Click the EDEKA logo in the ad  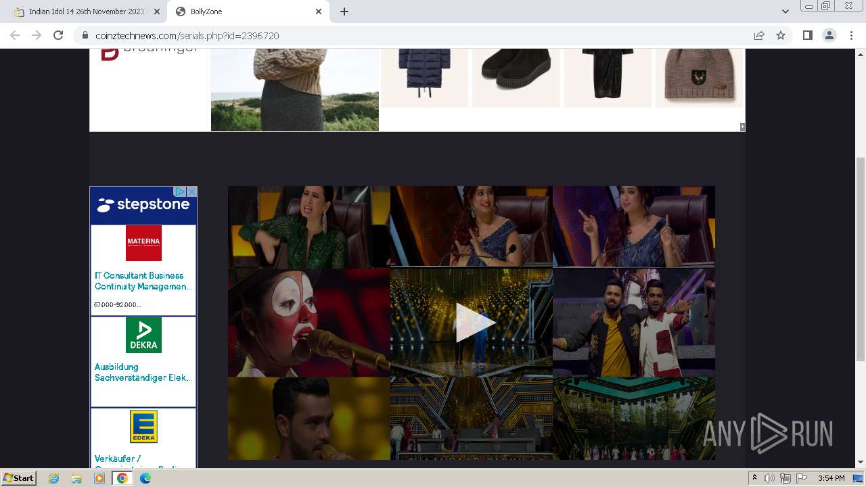click(x=143, y=426)
